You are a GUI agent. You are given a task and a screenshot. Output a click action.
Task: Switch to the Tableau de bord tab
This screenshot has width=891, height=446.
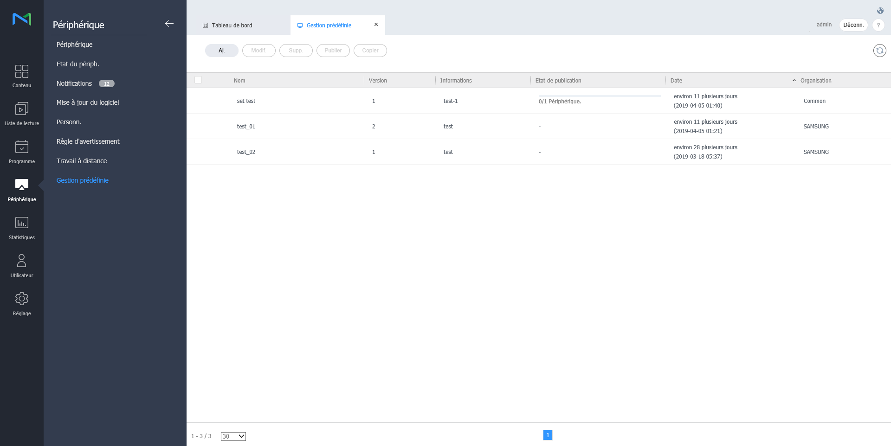pyautogui.click(x=232, y=25)
